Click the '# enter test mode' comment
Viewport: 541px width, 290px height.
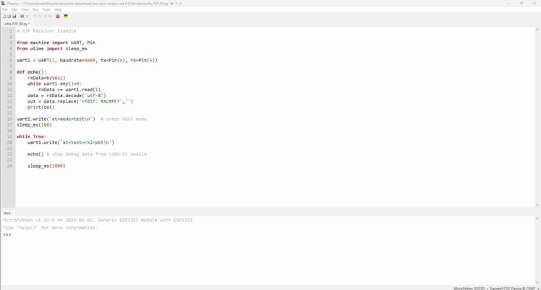[124, 119]
